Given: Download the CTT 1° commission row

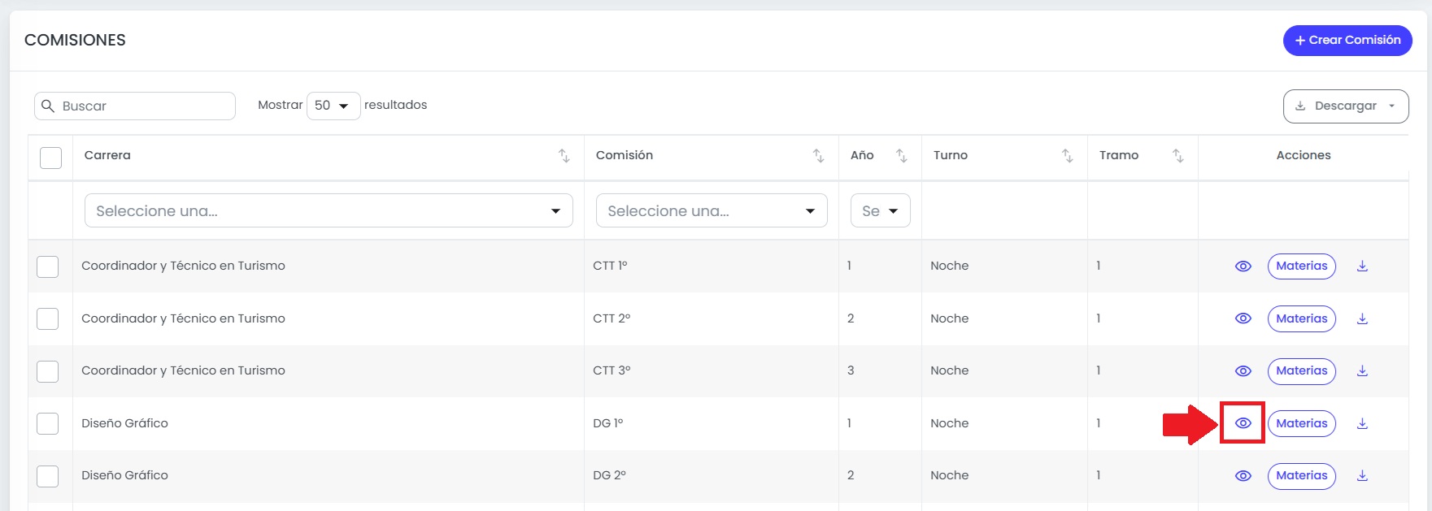Looking at the screenshot, I should pos(1362,266).
